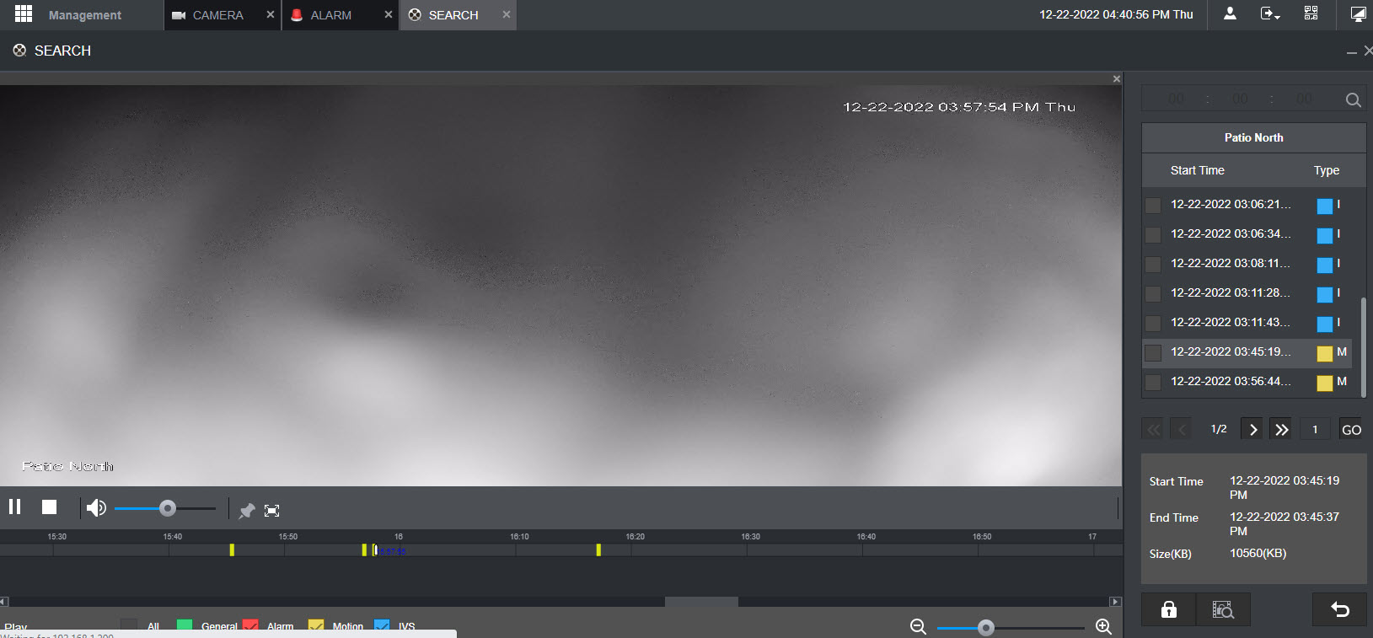Check the 03:56:44 recording checkbox
The height and width of the screenshot is (638, 1373).
point(1153,382)
